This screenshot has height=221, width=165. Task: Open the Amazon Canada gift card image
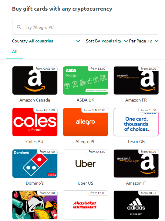pyautogui.click(x=35, y=80)
